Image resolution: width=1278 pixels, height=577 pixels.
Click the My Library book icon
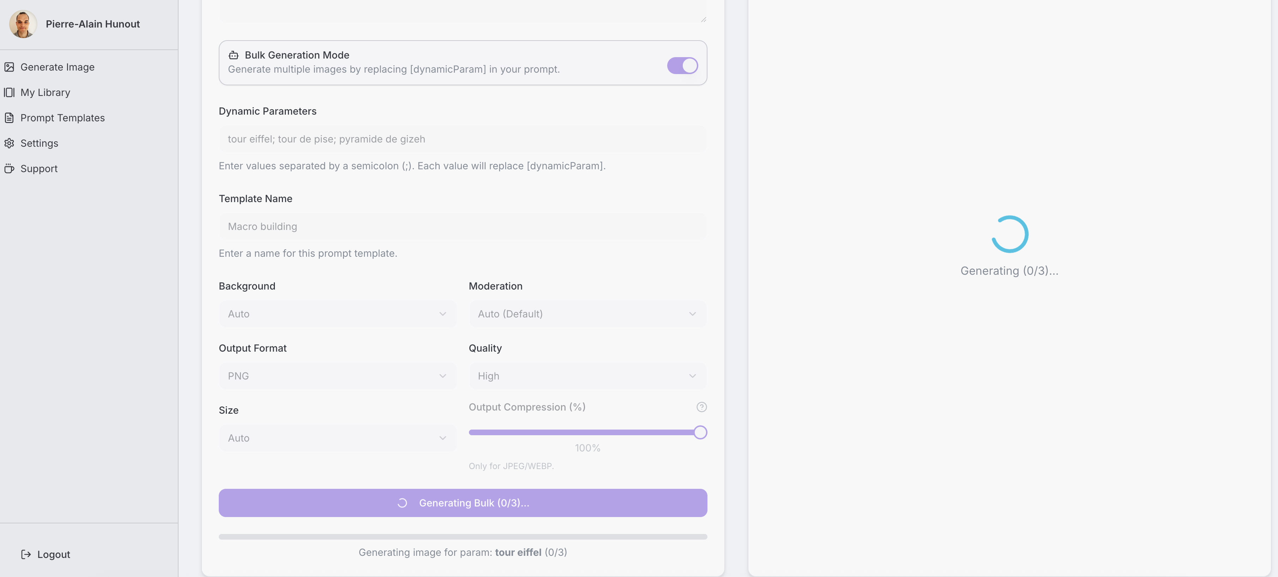[x=9, y=92]
